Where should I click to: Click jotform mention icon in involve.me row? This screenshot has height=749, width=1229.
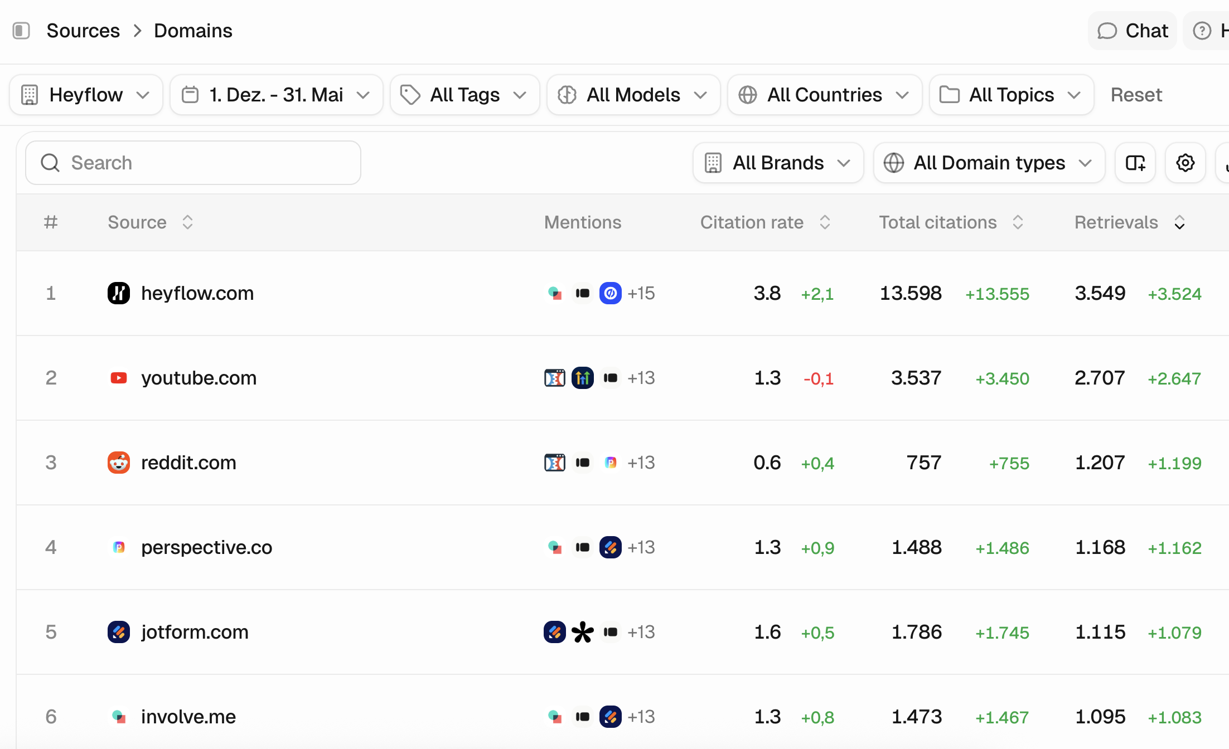(611, 717)
